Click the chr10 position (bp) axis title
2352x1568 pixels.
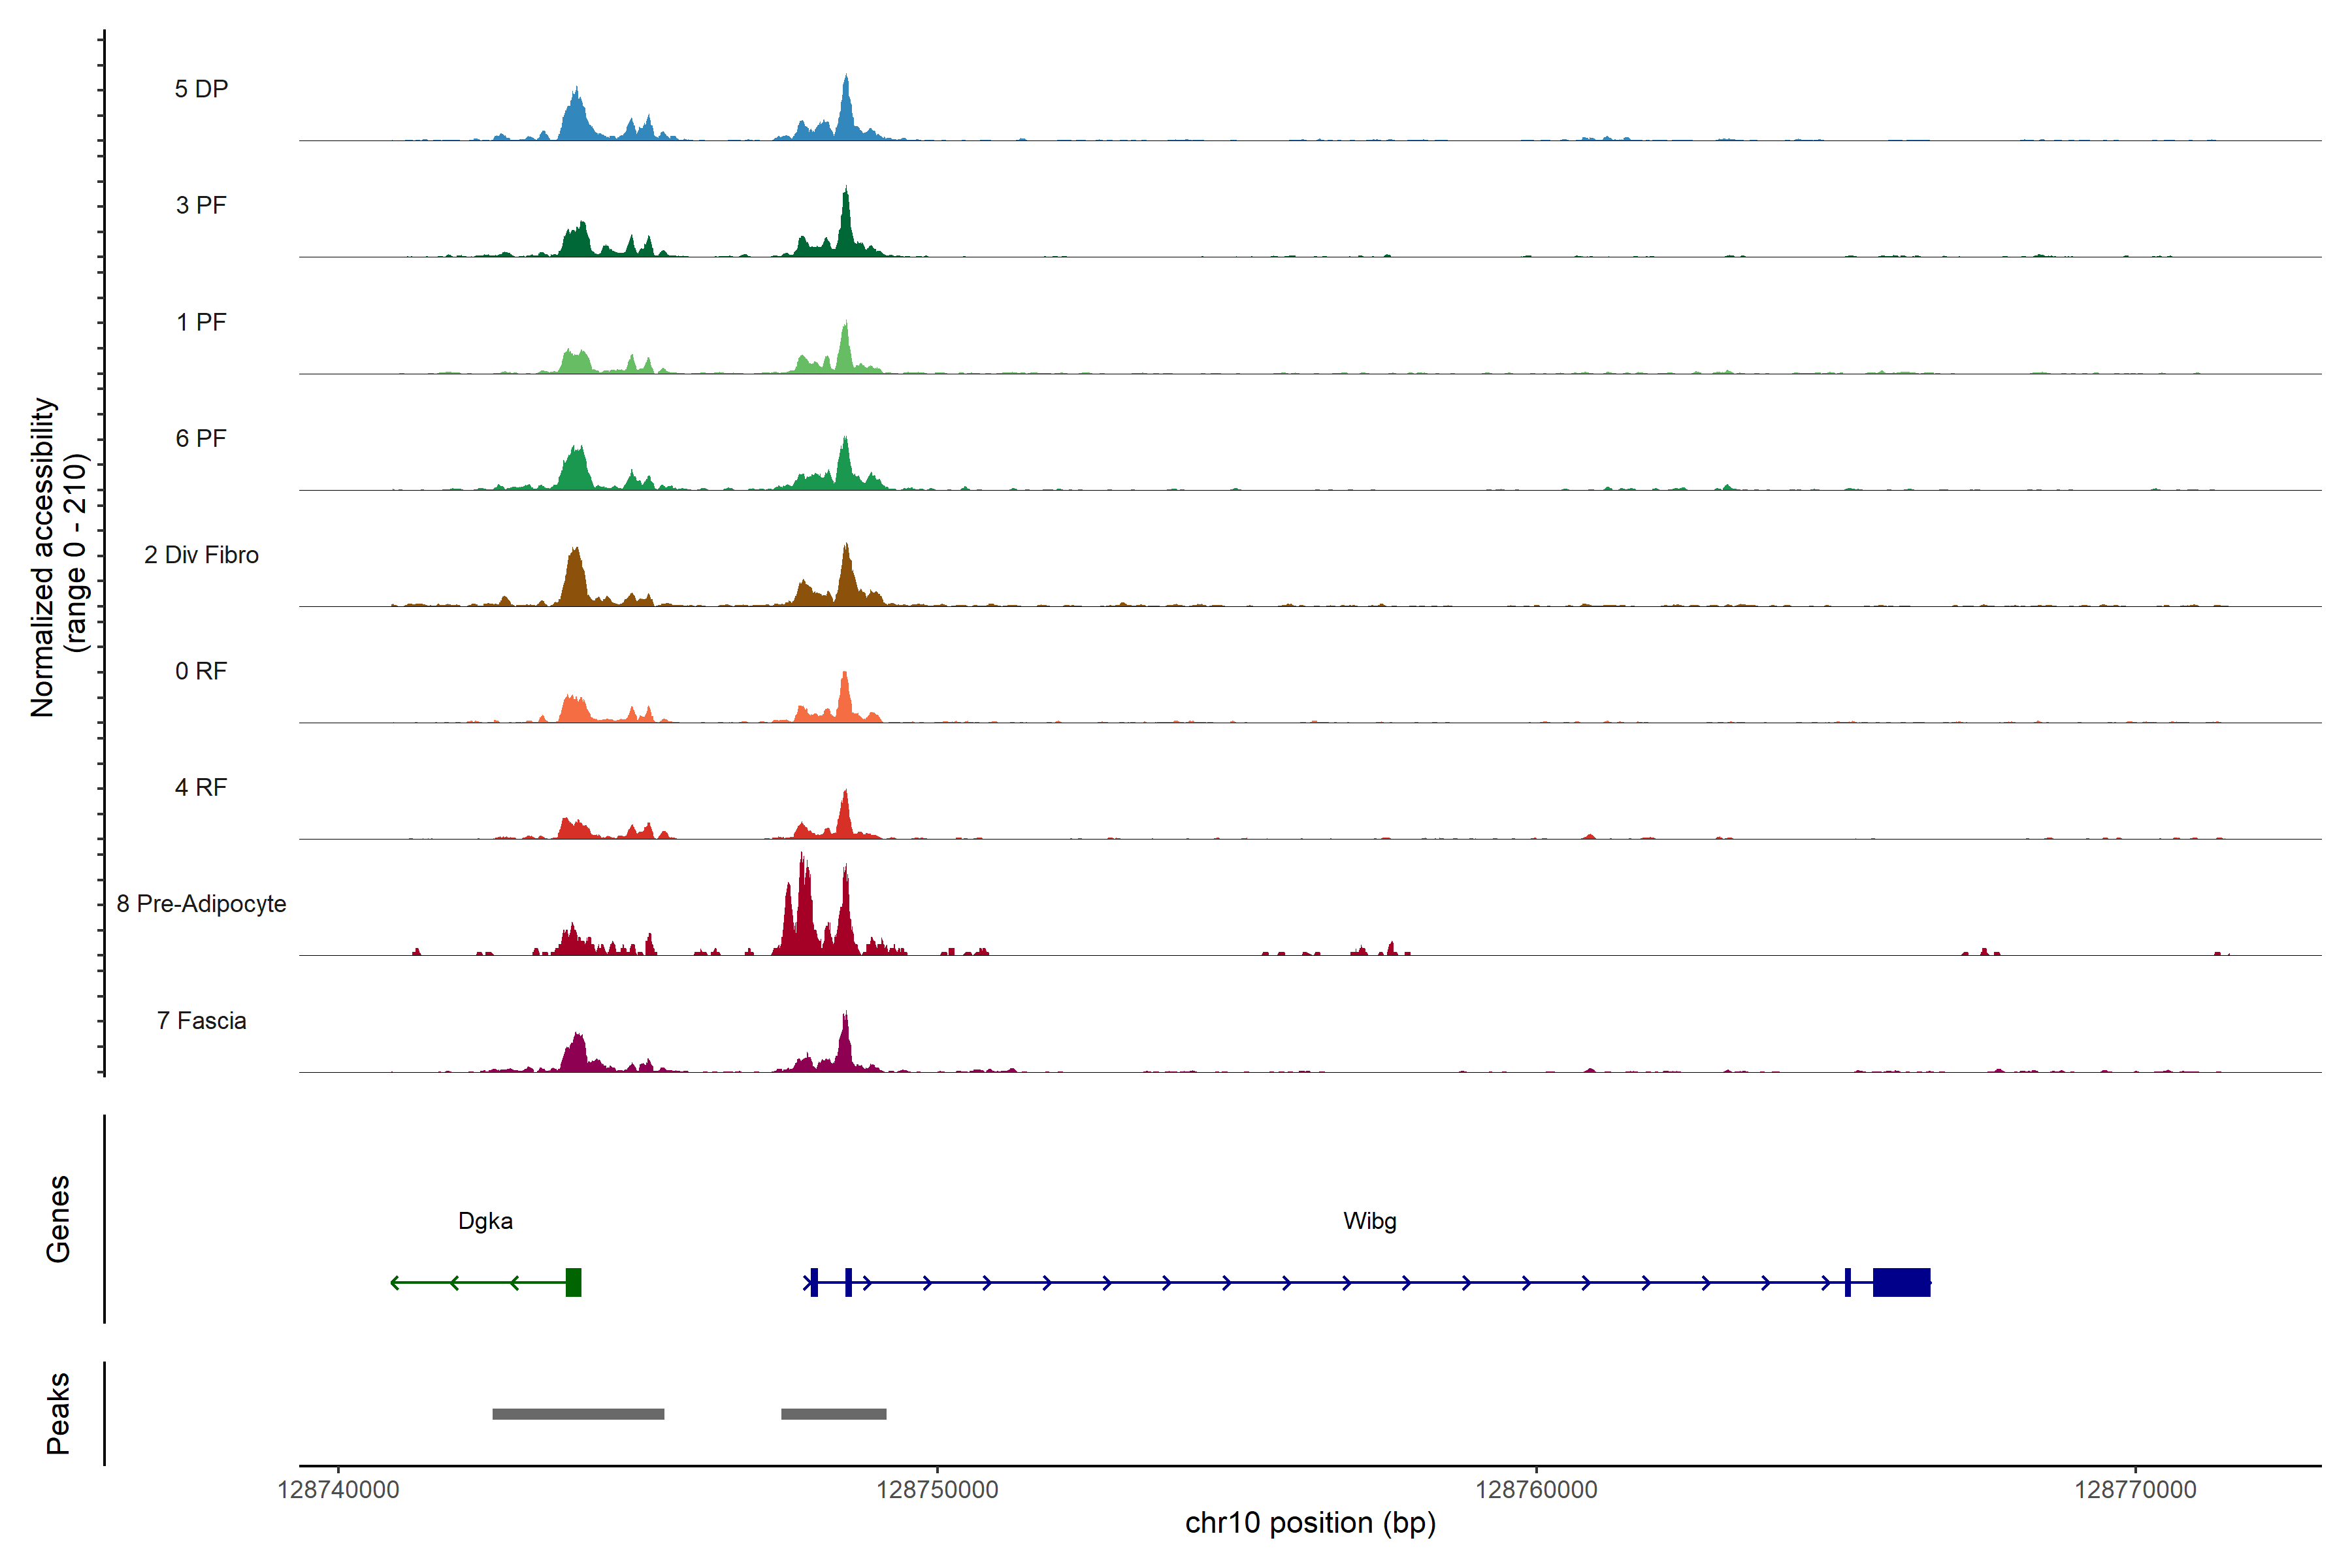coord(1310,1523)
